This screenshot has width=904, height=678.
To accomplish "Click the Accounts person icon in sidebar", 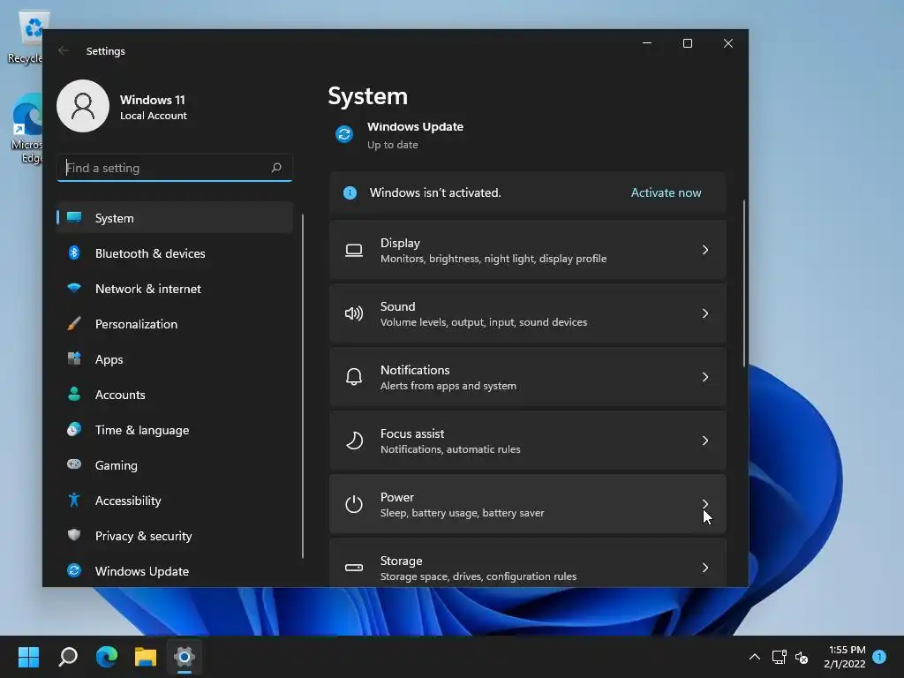I will (74, 394).
